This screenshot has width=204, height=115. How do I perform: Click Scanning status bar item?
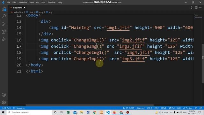point(19,108)
